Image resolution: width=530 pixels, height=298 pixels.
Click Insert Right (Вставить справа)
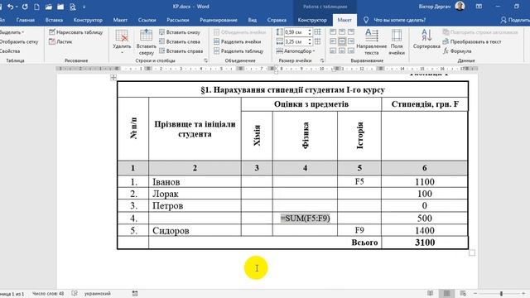(181, 51)
